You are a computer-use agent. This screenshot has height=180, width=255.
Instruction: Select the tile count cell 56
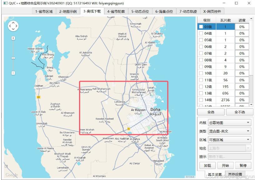tap(225, 80)
